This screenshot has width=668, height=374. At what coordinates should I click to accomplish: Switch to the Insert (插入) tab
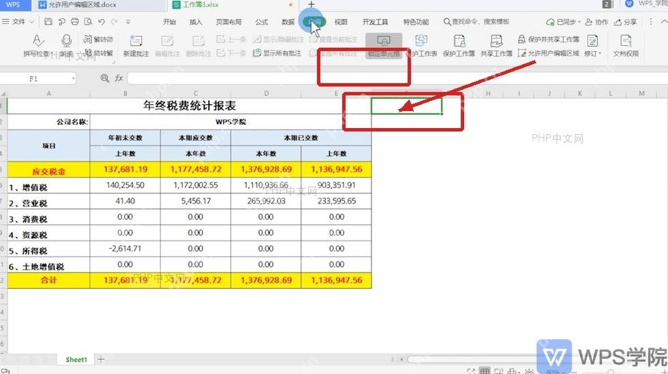[196, 22]
